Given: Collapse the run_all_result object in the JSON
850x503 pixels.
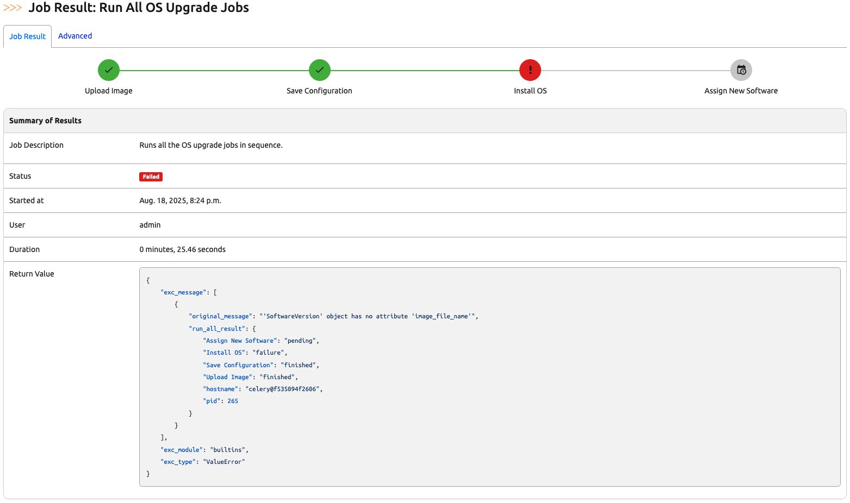Looking at the screenshot, I should (216, 329).
